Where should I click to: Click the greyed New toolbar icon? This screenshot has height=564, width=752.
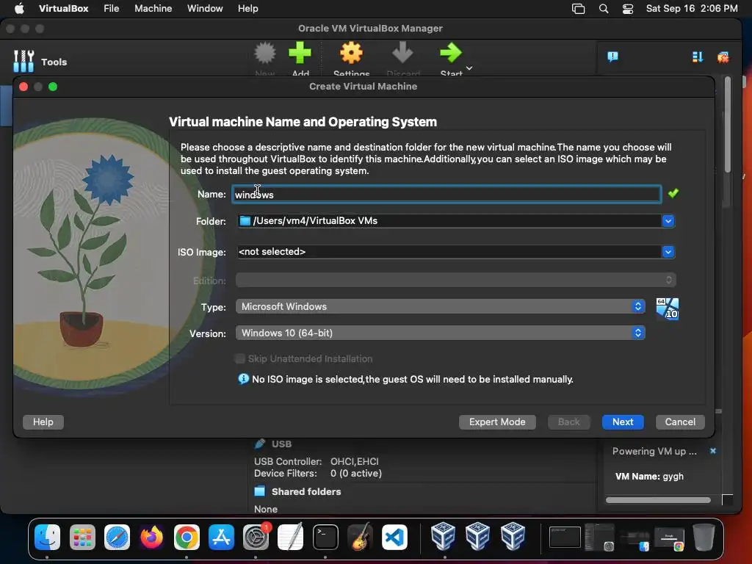[x=264, y=53]
